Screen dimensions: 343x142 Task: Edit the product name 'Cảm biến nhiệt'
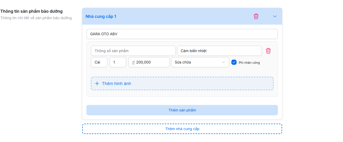point(219,51)
